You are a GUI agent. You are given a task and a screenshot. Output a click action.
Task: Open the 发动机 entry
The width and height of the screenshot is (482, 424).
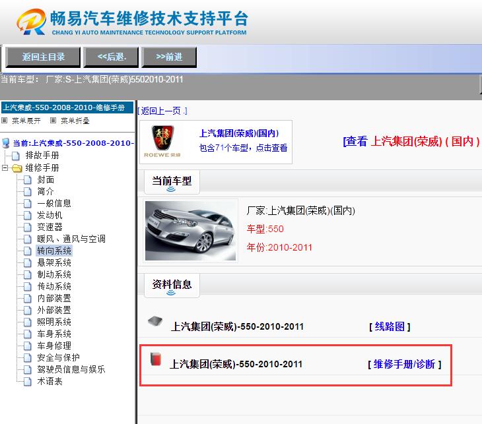click(x=50, y=215)
